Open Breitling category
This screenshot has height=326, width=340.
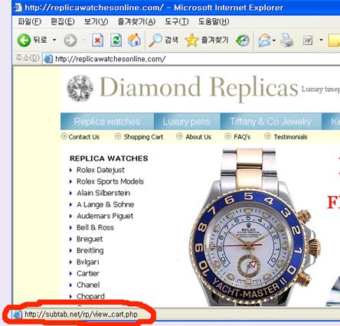pos(90,250)
